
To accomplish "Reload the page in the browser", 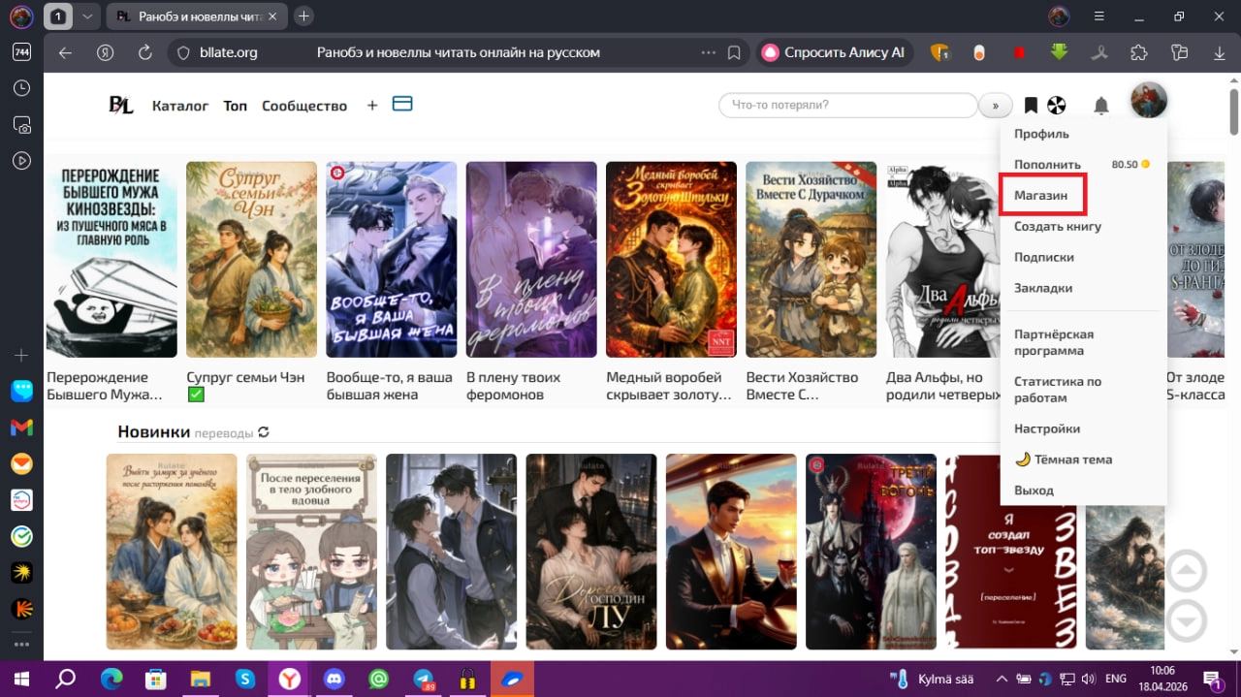I will coord(145,52).
